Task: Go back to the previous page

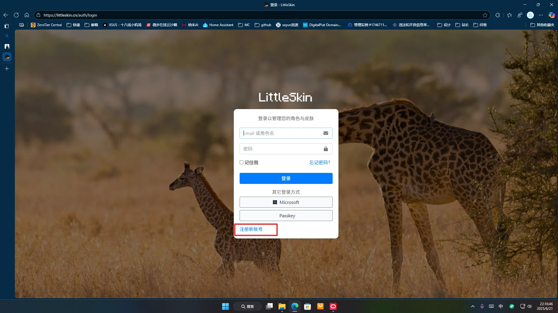Action: [6, 15]
